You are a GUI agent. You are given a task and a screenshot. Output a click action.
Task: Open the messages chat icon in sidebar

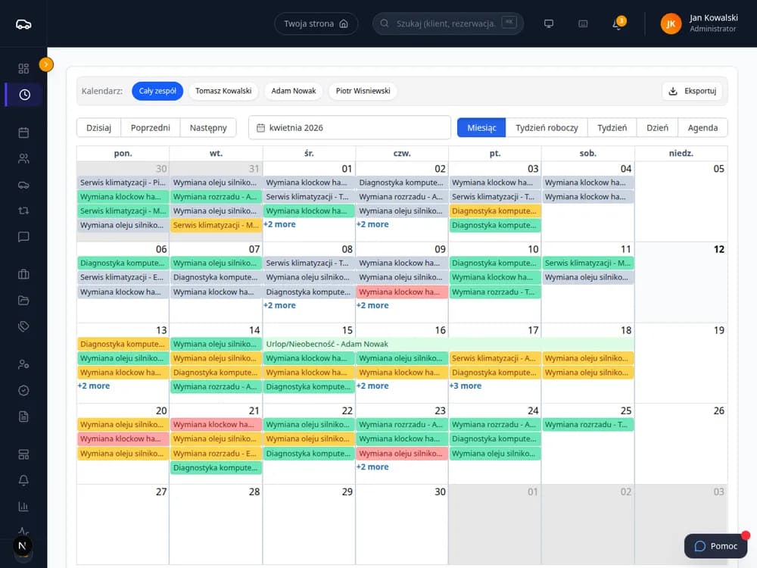[x=23, y=236]
